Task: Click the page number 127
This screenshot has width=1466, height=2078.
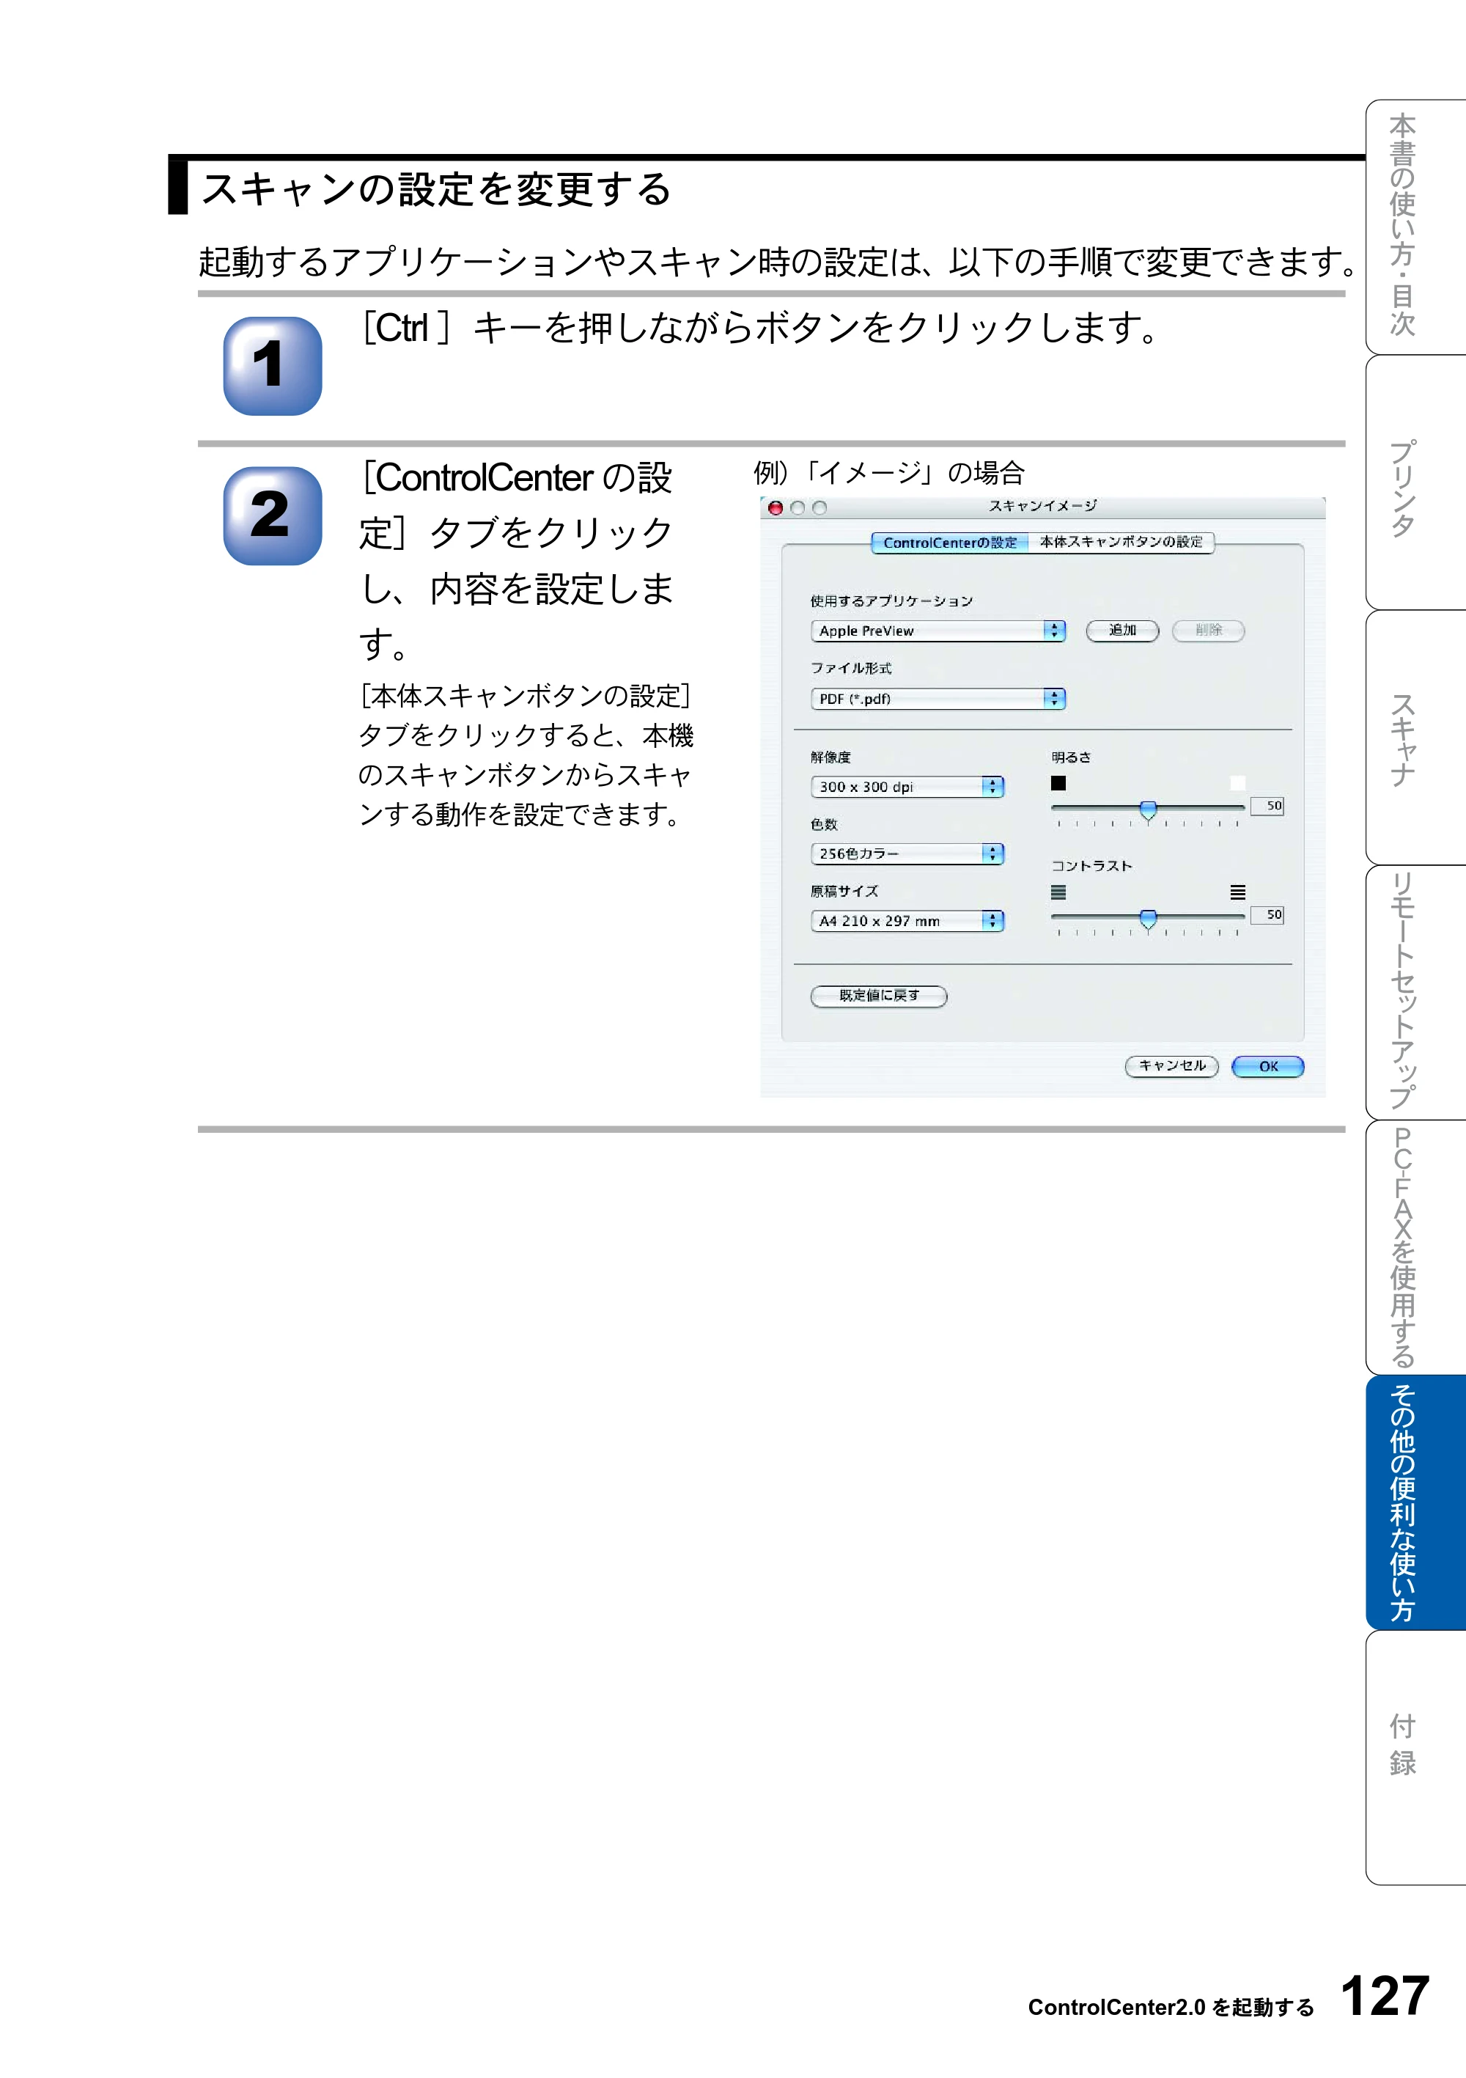Action: [1385, 1996]
